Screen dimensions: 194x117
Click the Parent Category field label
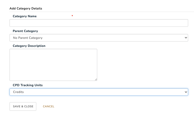25,31
